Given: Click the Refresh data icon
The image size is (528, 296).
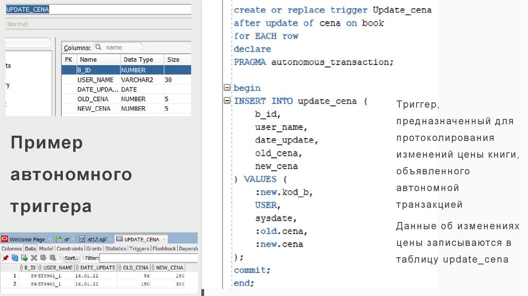Looking at the screenshot, I should click(14, 258).
